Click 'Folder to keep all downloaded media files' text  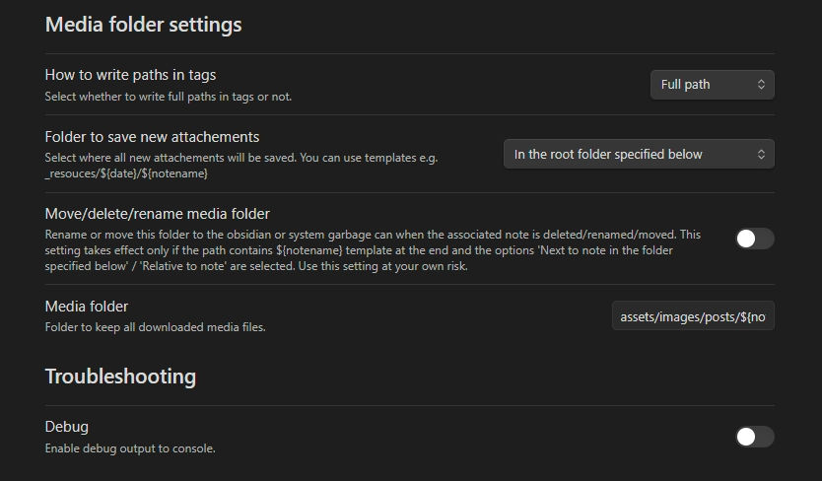point(155,326)
